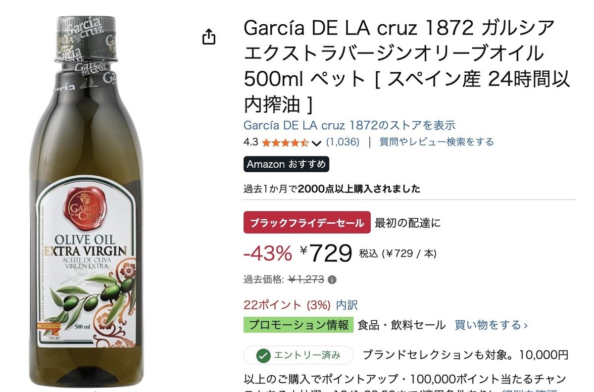Click the 4.3 star rating stars

pyautogui.click(x=285, y=143)
